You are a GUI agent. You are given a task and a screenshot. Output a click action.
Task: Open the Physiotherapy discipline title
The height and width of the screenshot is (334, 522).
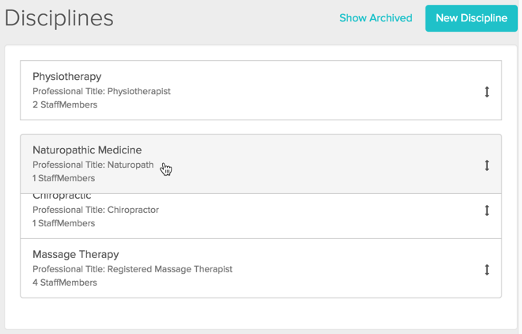click(67, 77)
